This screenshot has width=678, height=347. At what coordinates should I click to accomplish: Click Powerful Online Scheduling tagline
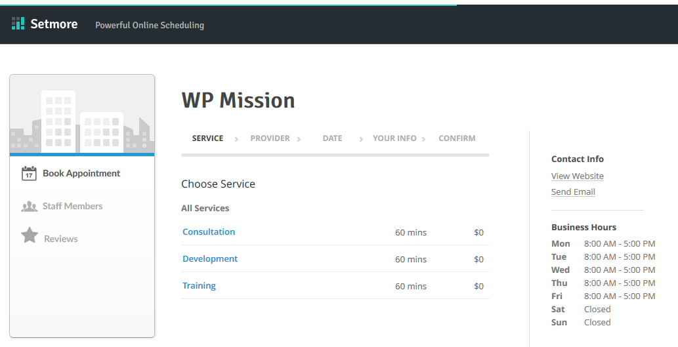coord(150,25)
